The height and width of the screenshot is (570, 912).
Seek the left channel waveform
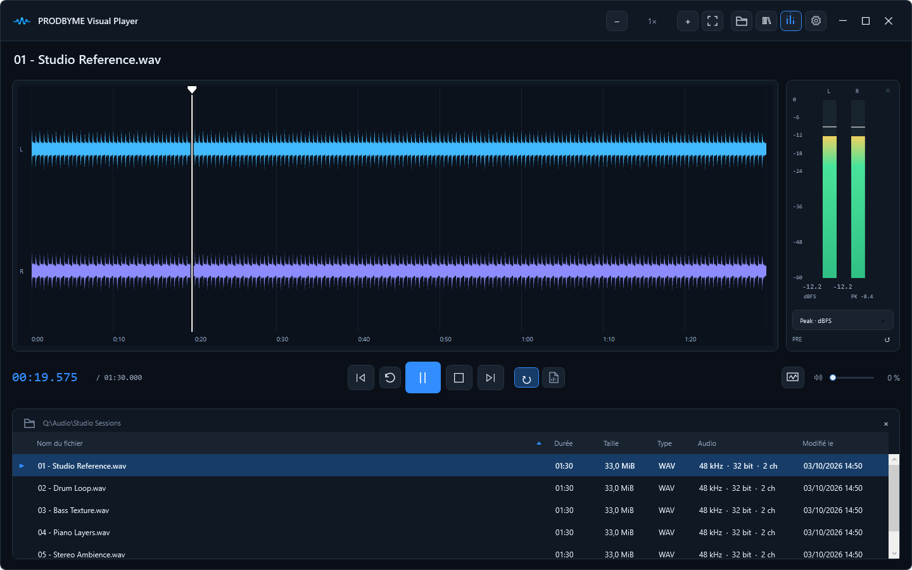pyautogui.click(x=399, y=149)
